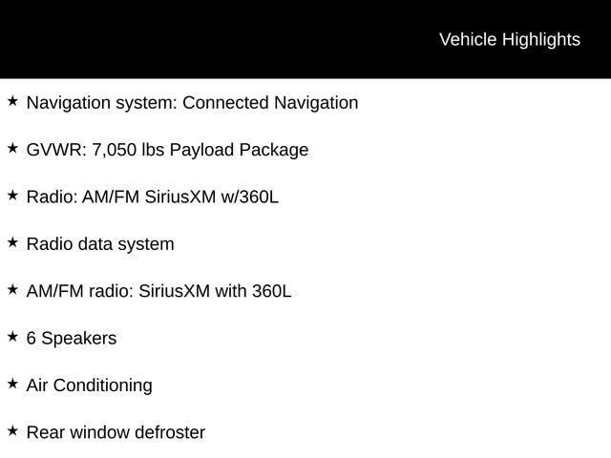Select the Radio: AM/FM SiriusXM w/360L text

pyautogui.click(x=152, y=197)
